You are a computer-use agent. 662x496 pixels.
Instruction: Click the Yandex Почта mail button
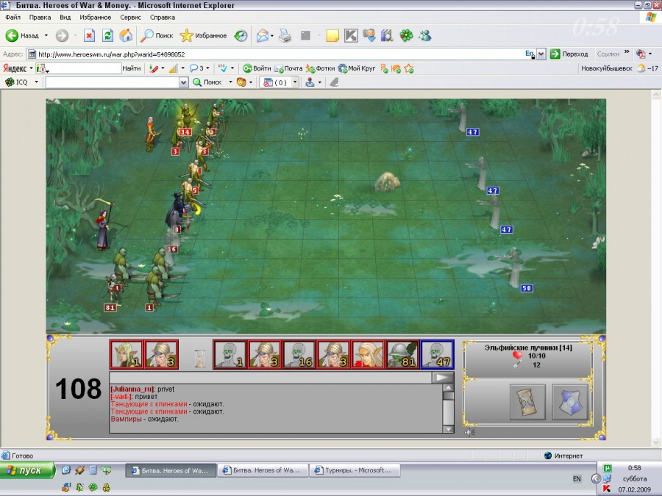click(x=288, y=68)
